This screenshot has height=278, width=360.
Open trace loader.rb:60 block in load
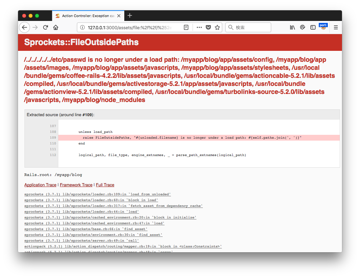point(91,200)
